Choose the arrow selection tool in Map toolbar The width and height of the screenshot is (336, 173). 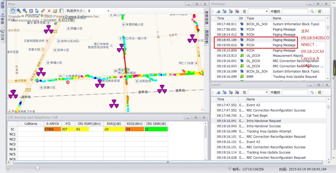pyautogui.click(x=37, y=11)
